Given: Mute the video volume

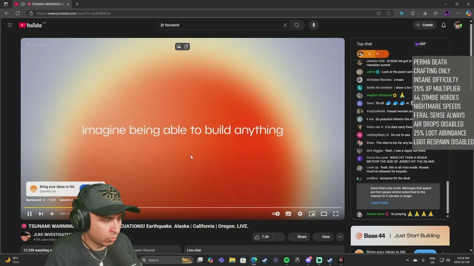Looking at the screenshot, I should pyautogui.click(x=52, y=214).
